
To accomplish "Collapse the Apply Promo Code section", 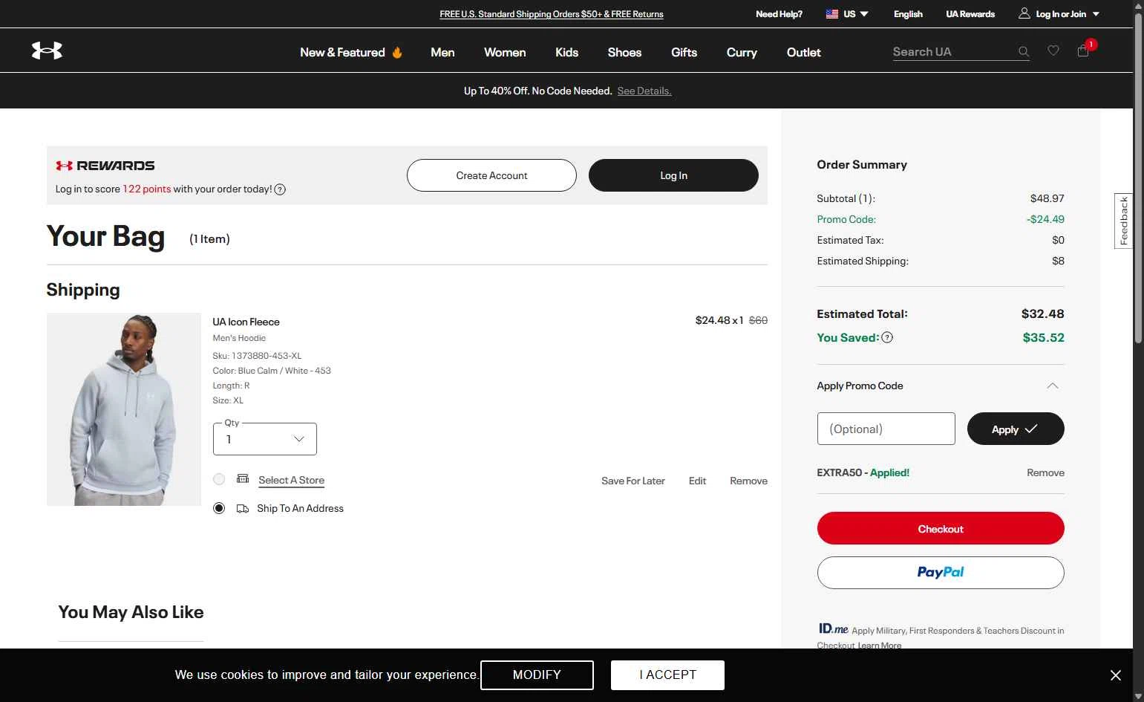I will click(x=1053, y=386).
